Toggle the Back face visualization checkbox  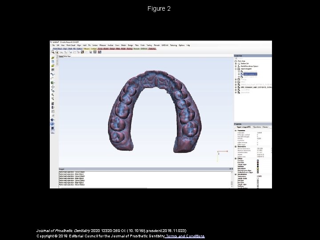(258, 182)
